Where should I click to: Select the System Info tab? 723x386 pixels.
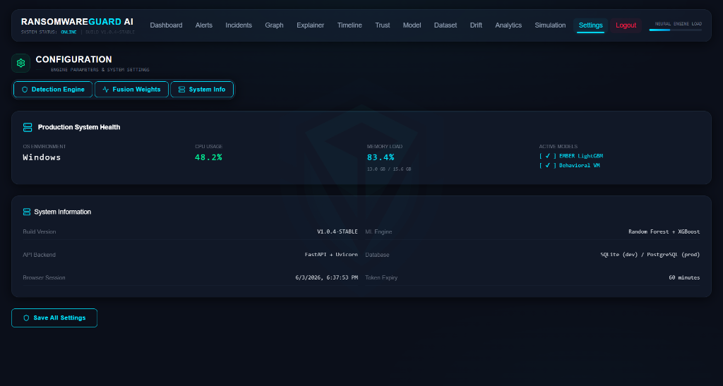pos(202,90)
